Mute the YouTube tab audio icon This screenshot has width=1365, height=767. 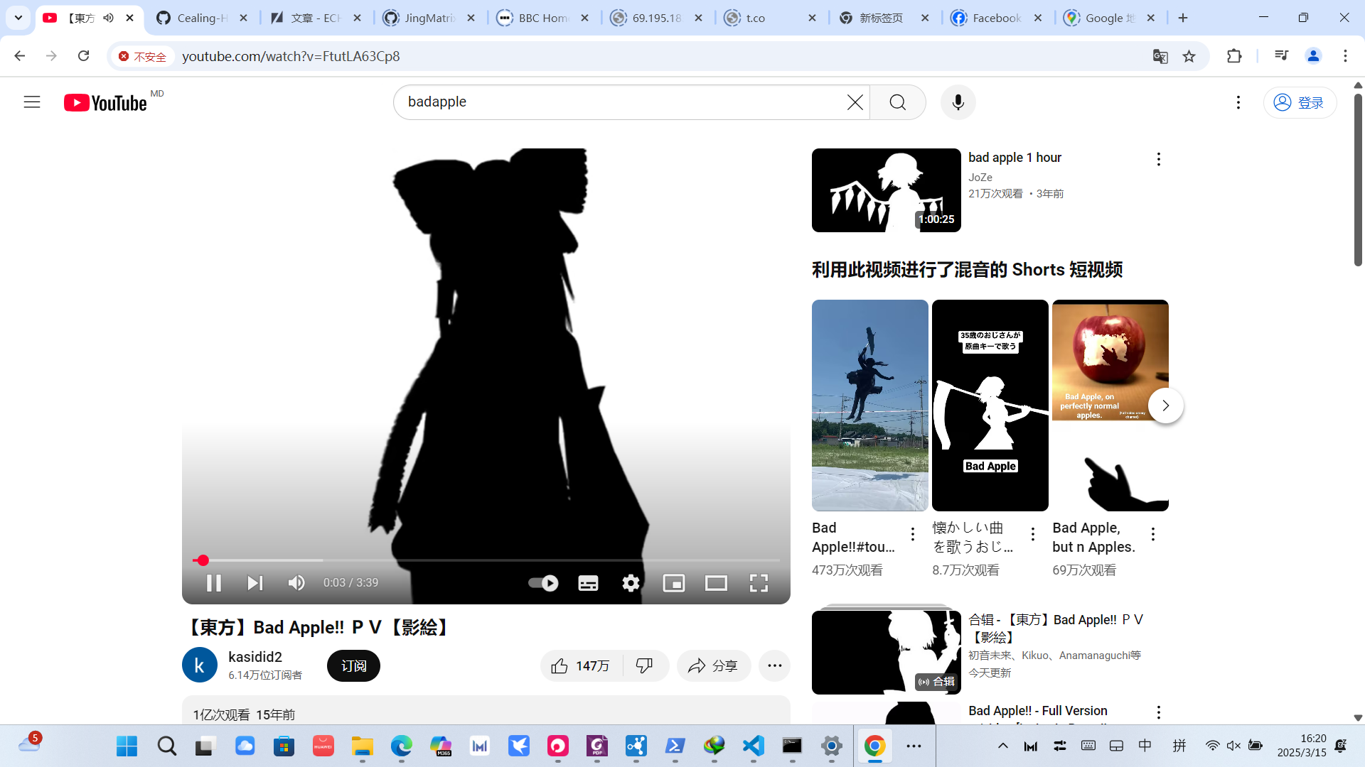[108, 18]
